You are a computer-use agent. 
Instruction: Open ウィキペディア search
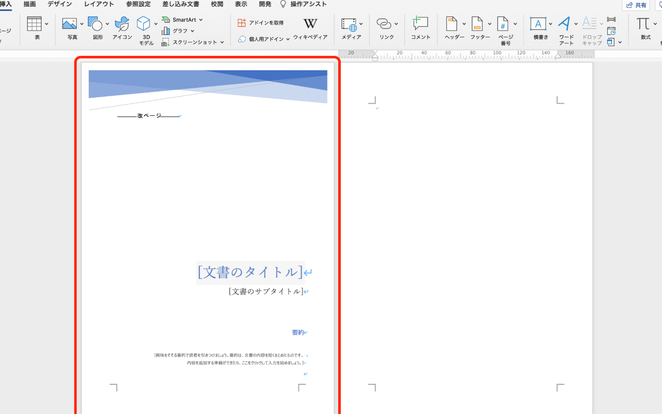tap(310, 29)
